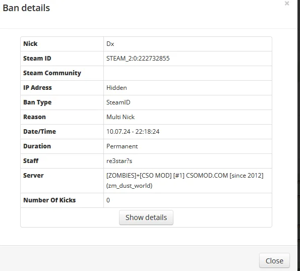Click the Hidden IP address value
This screenshot has width=300, height=271.
click(116, 88)
